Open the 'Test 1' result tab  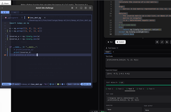click(x=109, y=89)
